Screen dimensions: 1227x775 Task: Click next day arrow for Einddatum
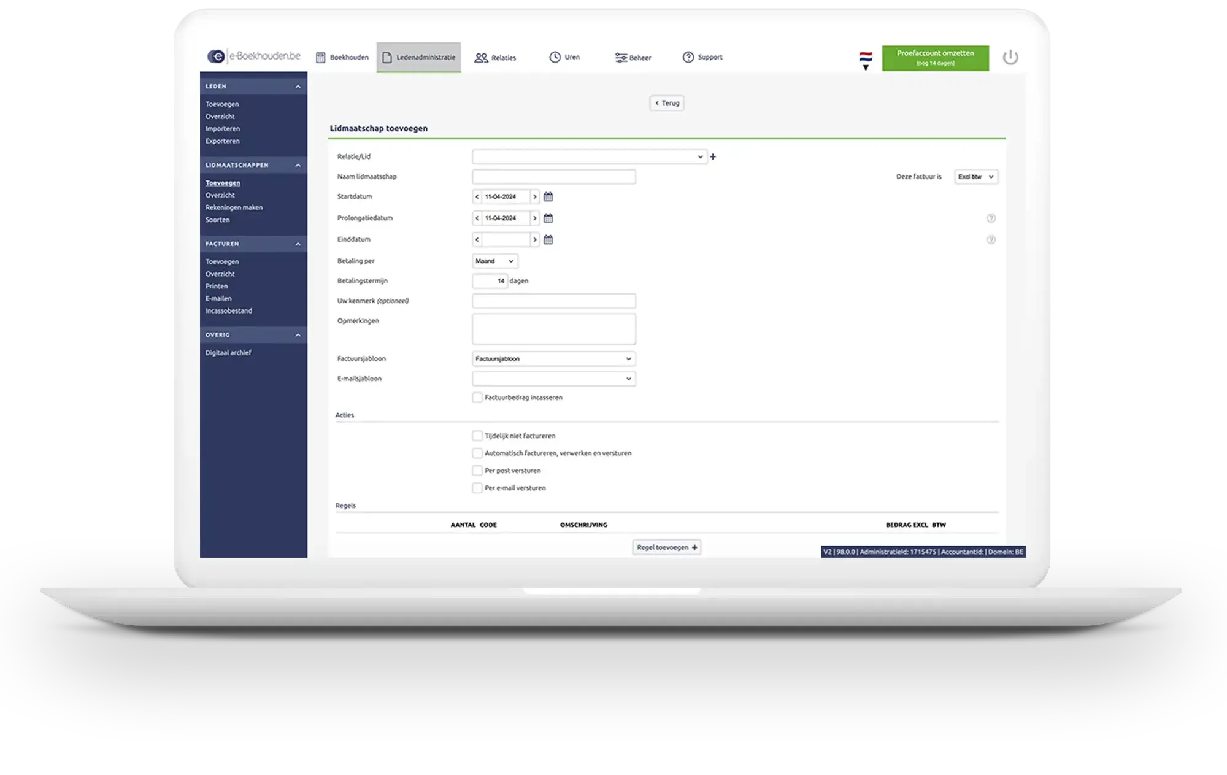535,240
